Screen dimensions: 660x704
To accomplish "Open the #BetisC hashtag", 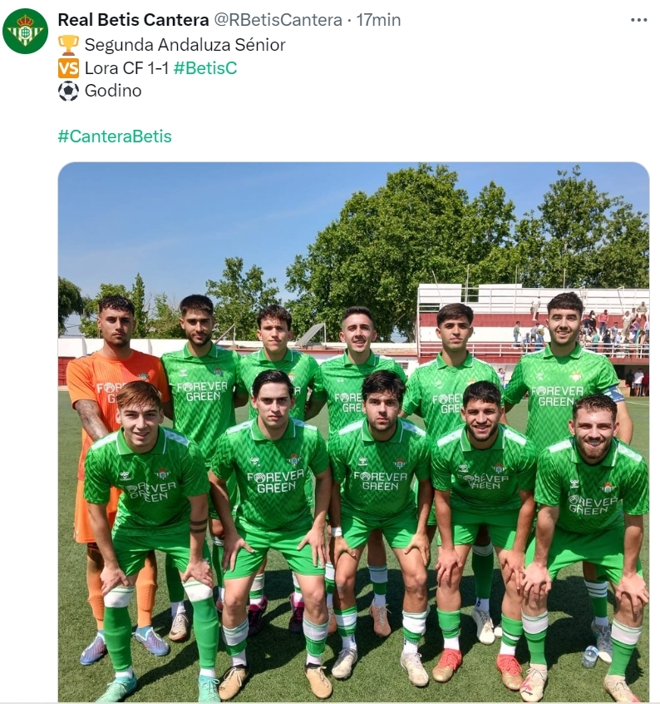I will click(205, 67).
